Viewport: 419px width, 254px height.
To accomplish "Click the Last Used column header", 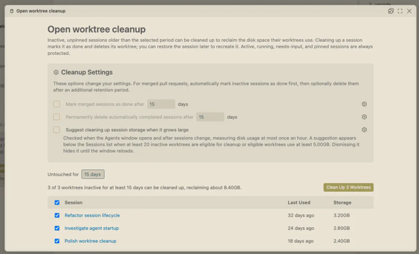I will (299, 202).
